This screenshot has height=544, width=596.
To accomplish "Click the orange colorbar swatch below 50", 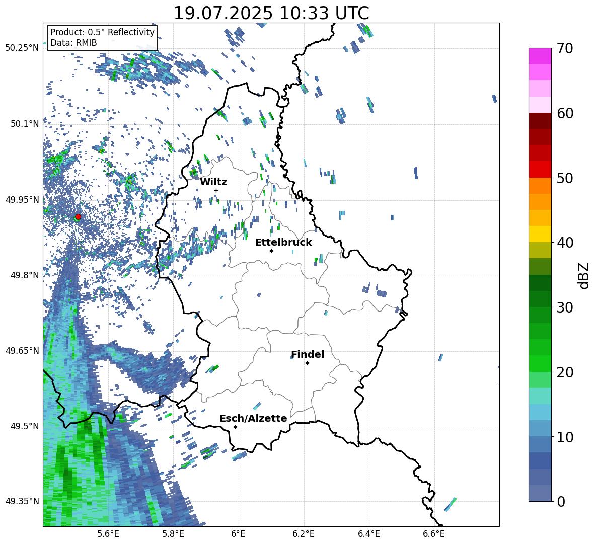I will tap(540, 186).
